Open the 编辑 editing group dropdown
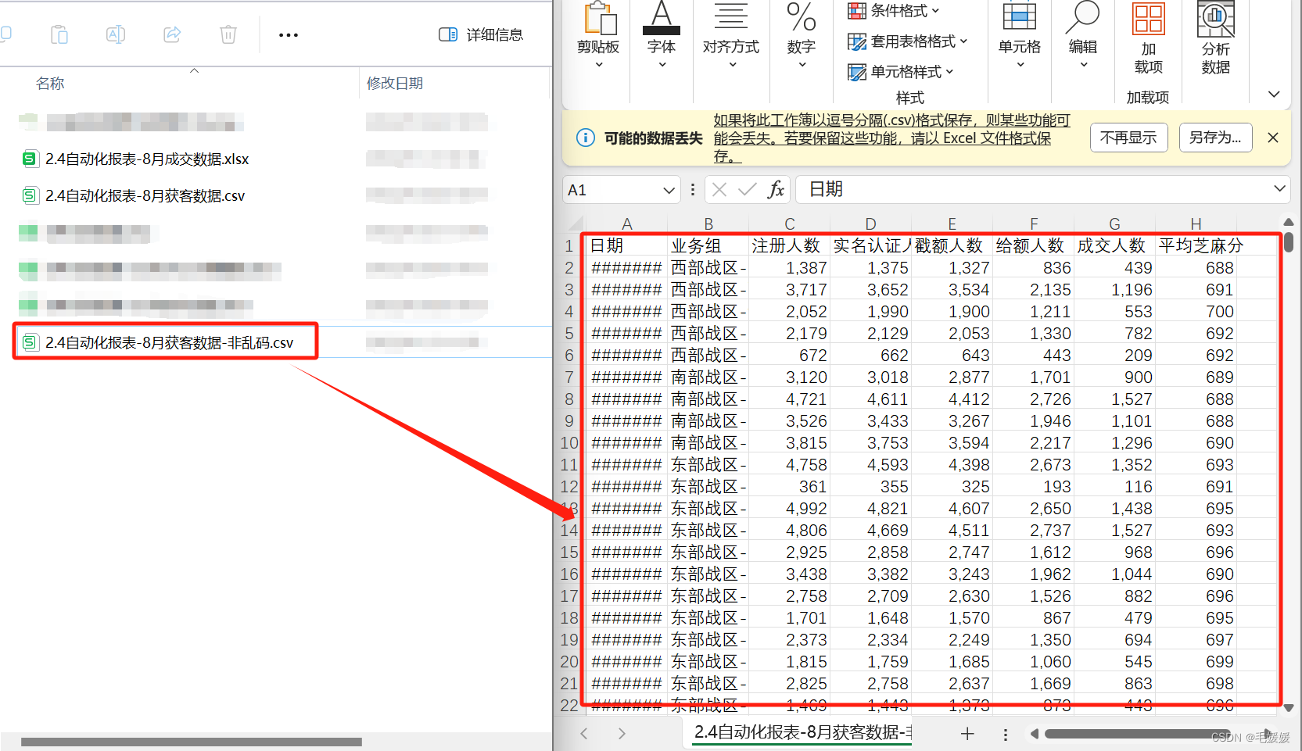Viewport: 1302px width, 751px height. click(x=1083, y=35)
